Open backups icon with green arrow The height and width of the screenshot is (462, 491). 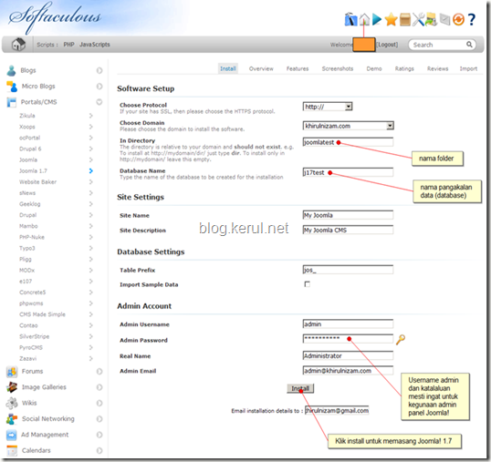tap(431, 20)
